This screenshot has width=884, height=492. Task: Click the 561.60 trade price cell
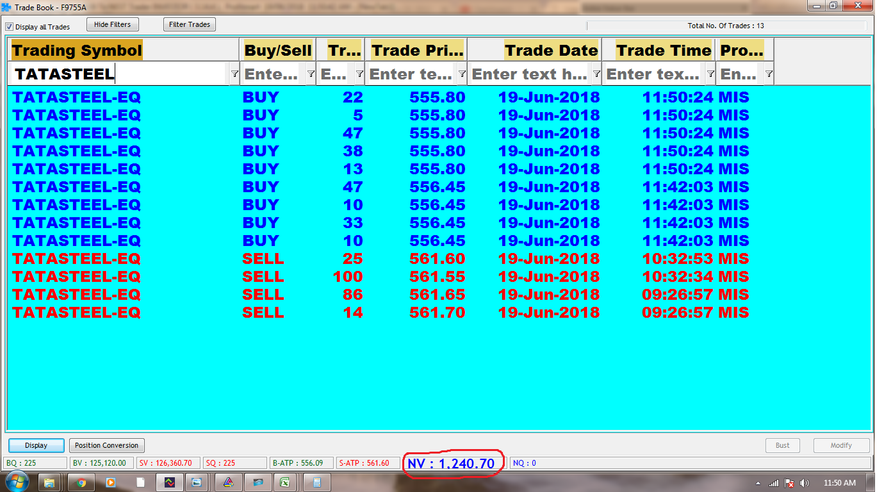coord(438,259)
